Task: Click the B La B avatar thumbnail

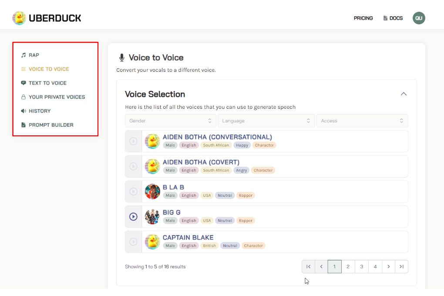Action: (152, 192)
